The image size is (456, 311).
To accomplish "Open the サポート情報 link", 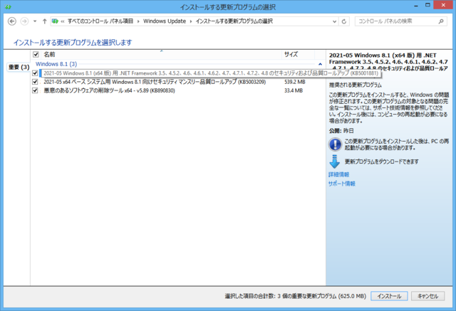I will (342, 184).
